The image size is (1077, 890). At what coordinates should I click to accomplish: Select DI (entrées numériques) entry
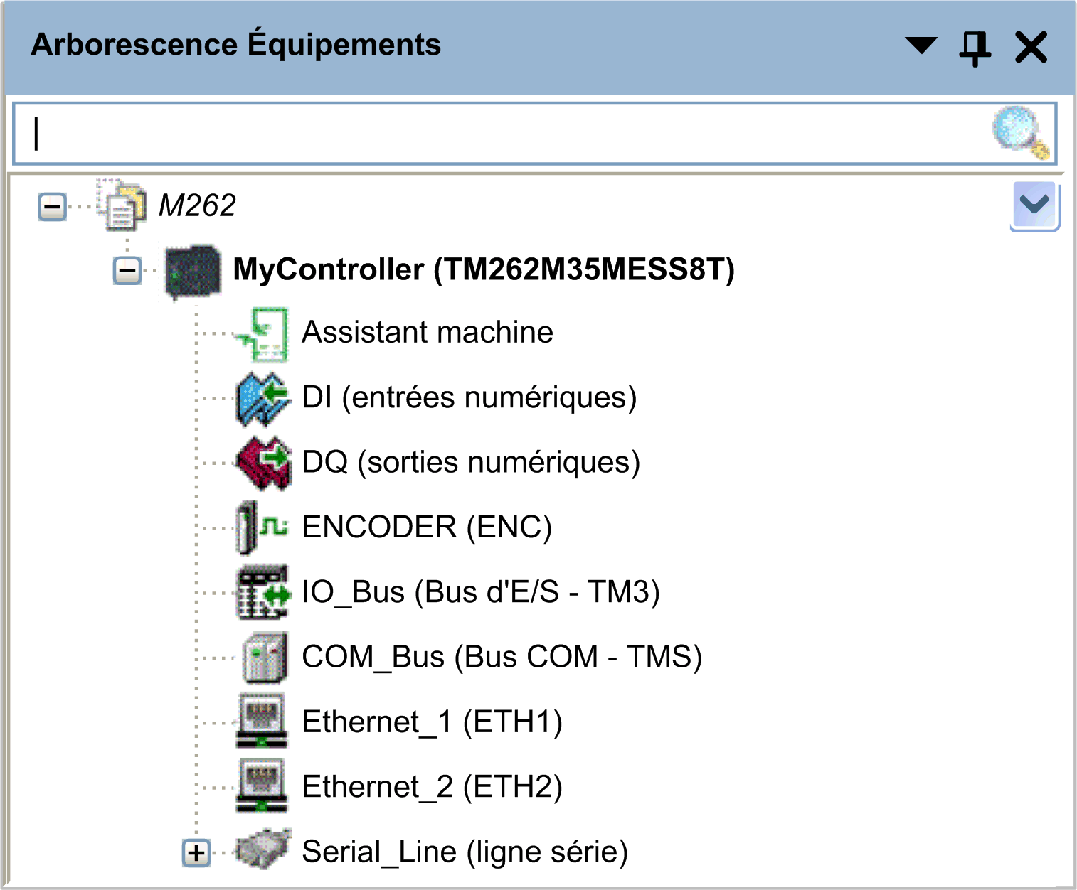pyautogui.click(x=469, y=397)
